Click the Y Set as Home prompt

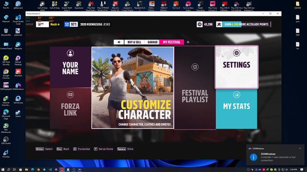pyautogui.click(x=104, y=149)
